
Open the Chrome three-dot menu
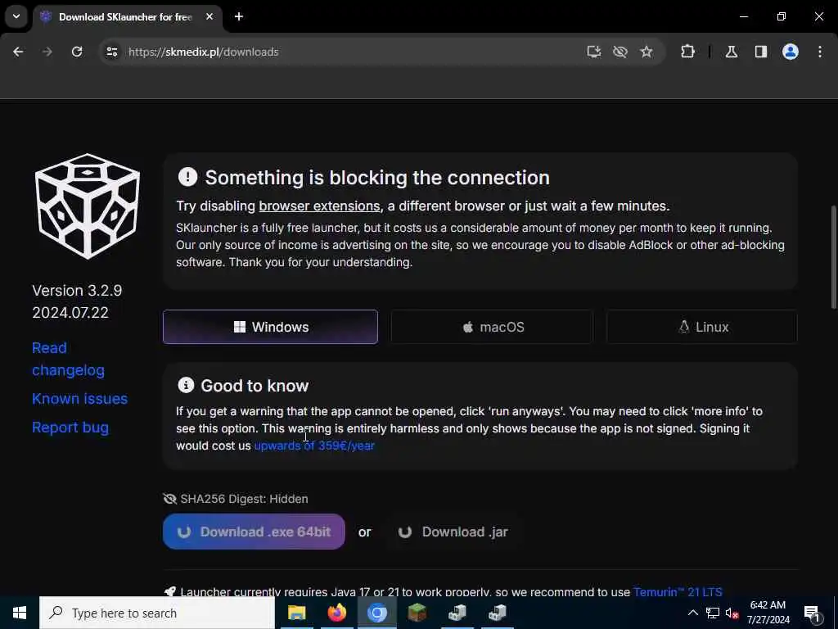[x=820, y=52]
